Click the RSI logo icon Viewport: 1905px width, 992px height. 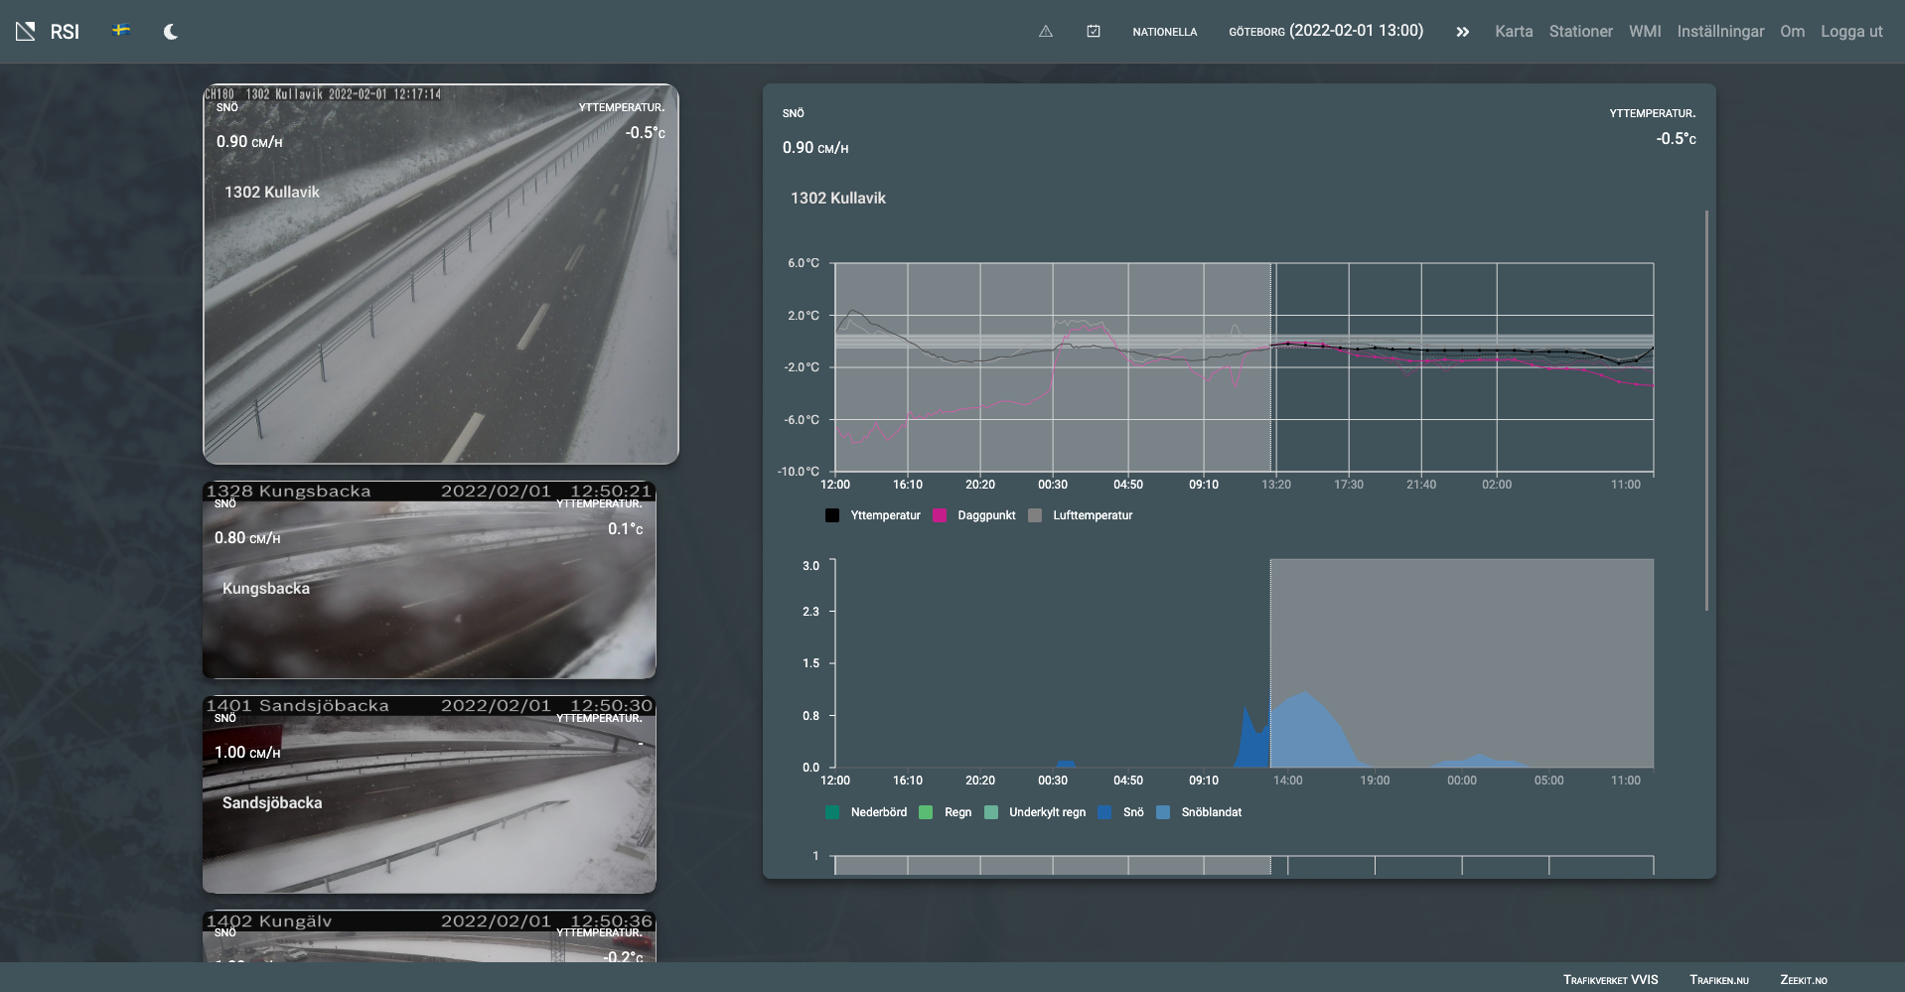click(26, 32)
